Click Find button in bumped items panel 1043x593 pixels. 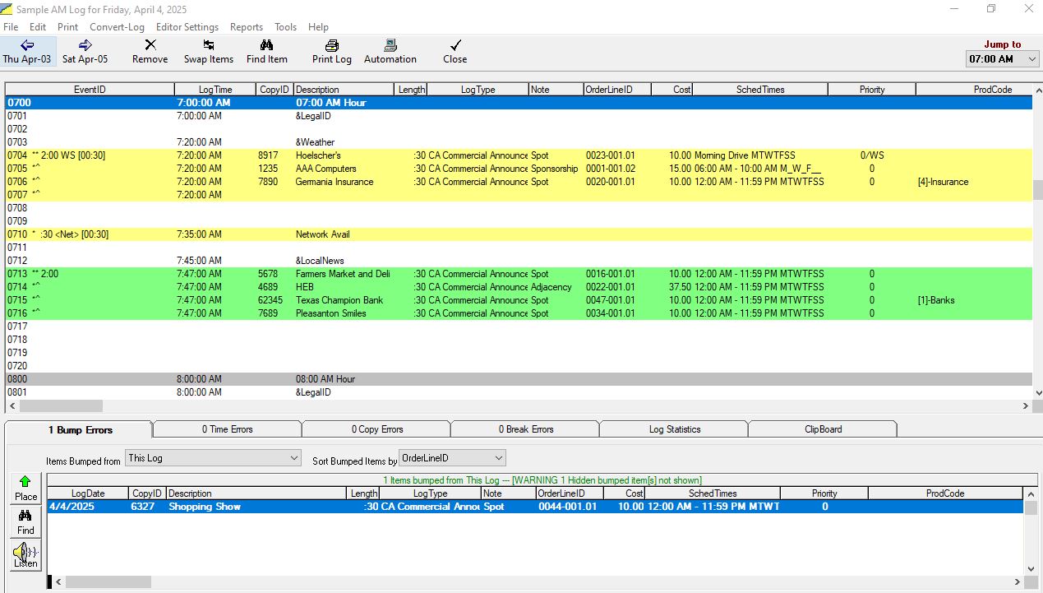pyautogui.click(x=25, y=522)
